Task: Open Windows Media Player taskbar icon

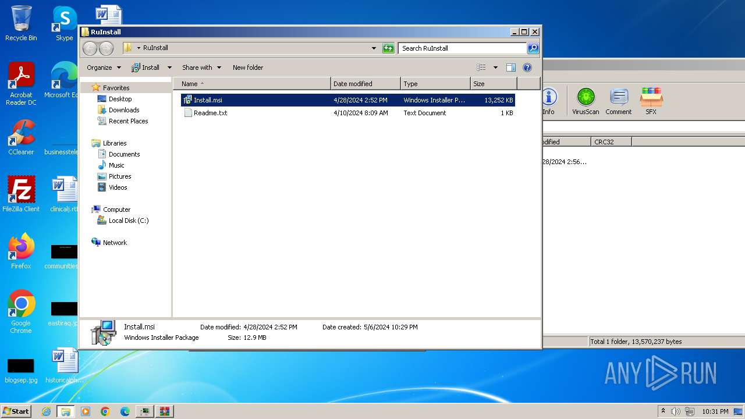Action: pyautogui.click(x=86, y=411)
